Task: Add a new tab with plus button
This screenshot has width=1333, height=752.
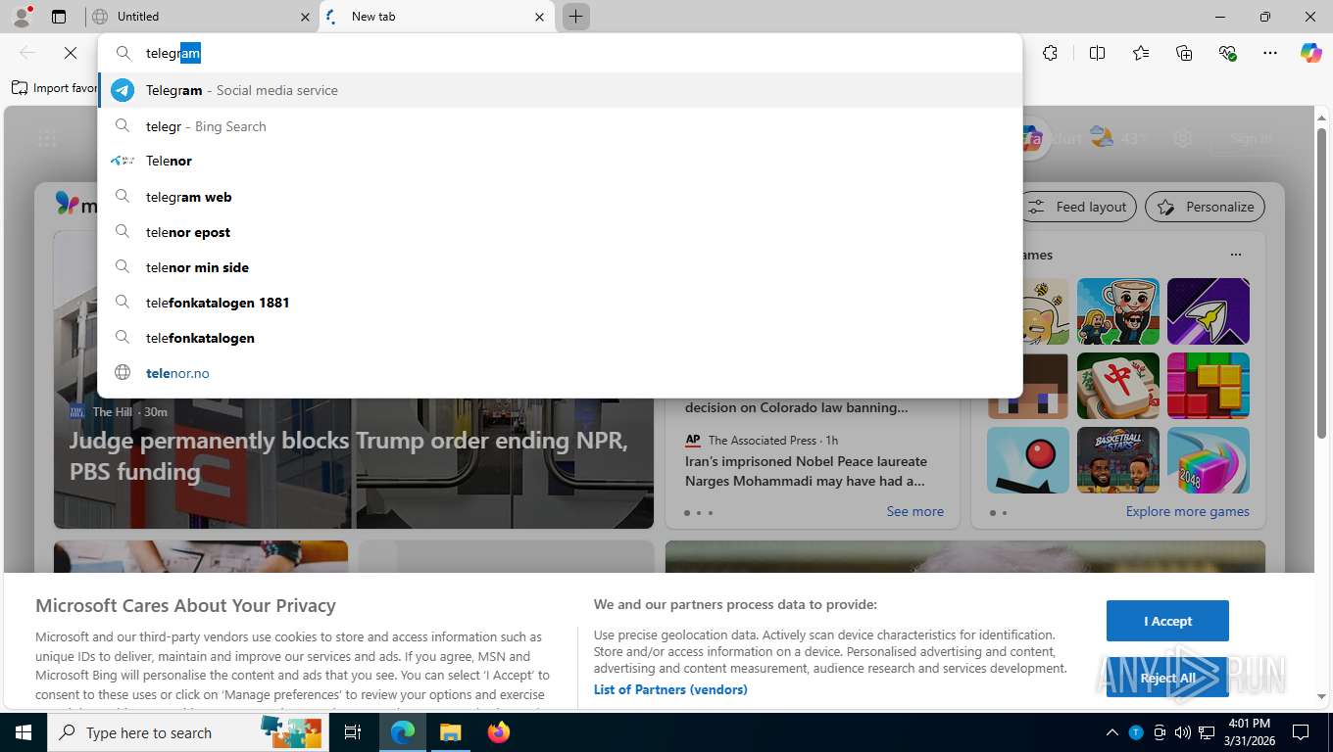Action: click(x=575, y=17)
